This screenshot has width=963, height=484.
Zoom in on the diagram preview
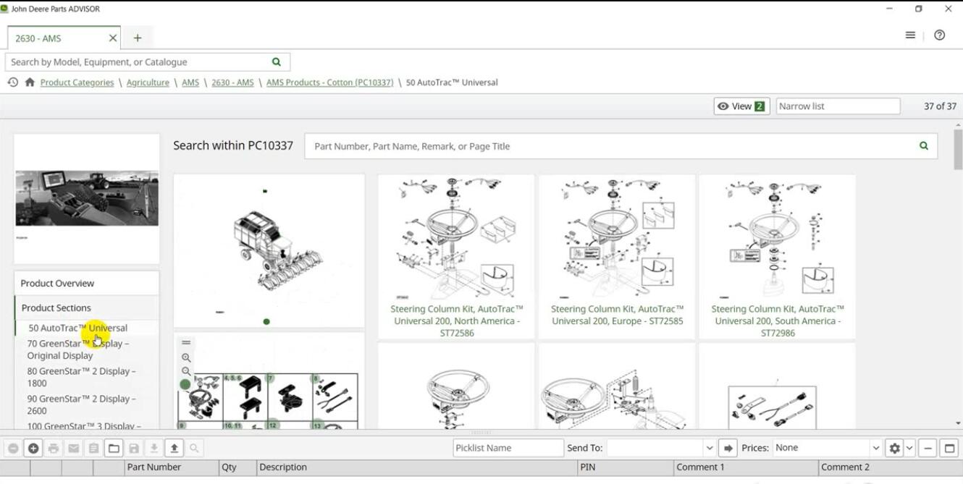(186, 358)
